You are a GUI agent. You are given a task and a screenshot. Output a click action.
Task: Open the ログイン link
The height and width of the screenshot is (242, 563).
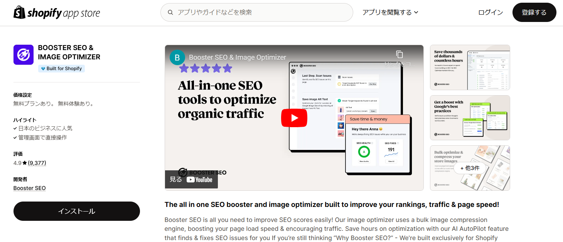click(491, 12)
